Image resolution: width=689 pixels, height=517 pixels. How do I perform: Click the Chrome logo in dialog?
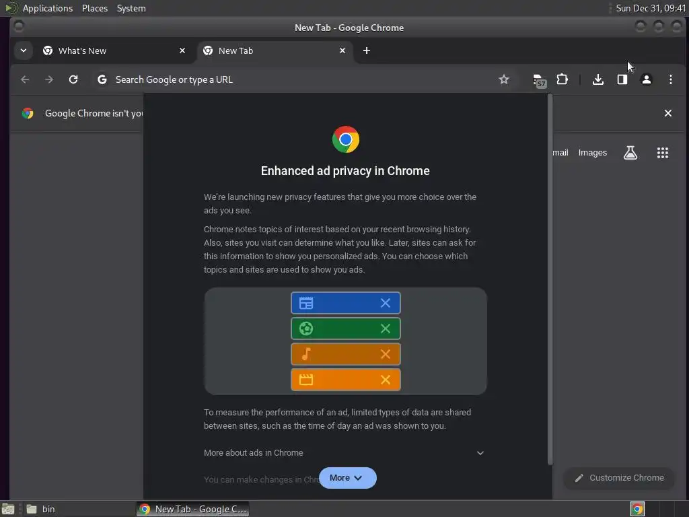(345, 139)
